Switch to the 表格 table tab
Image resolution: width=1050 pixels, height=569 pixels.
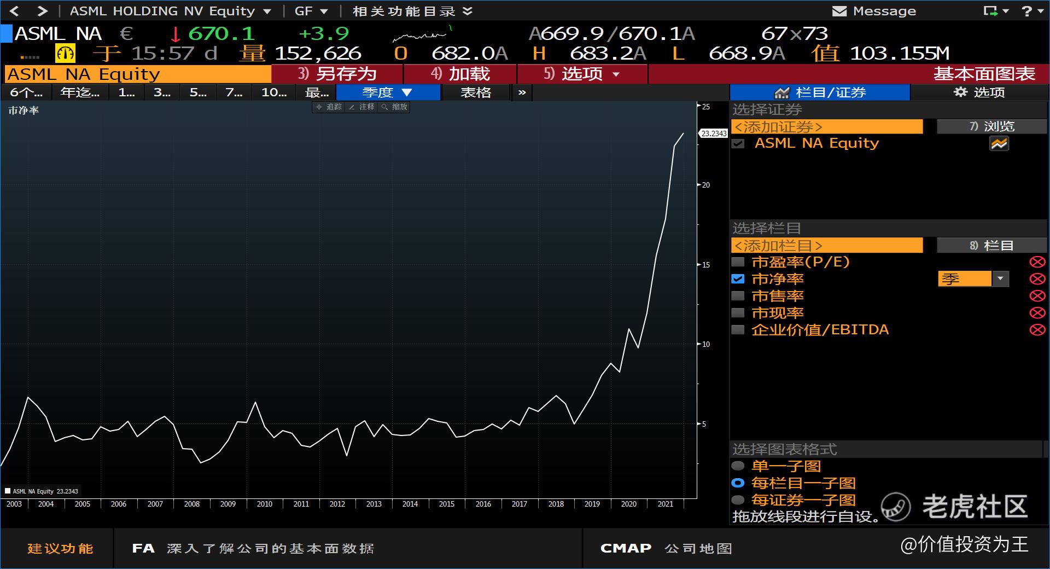pyautogui.click(x=475, y=92)
